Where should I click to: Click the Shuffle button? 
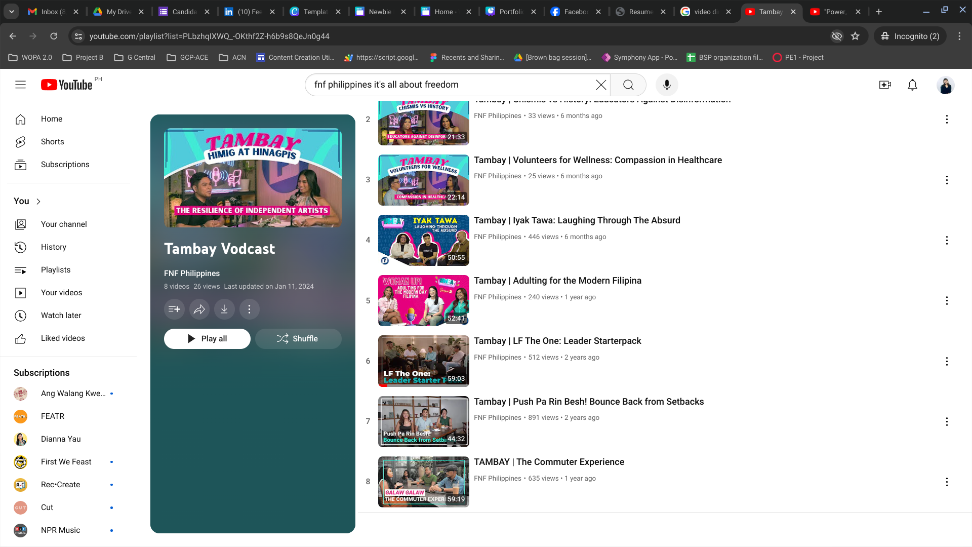[x=298, y=339]
